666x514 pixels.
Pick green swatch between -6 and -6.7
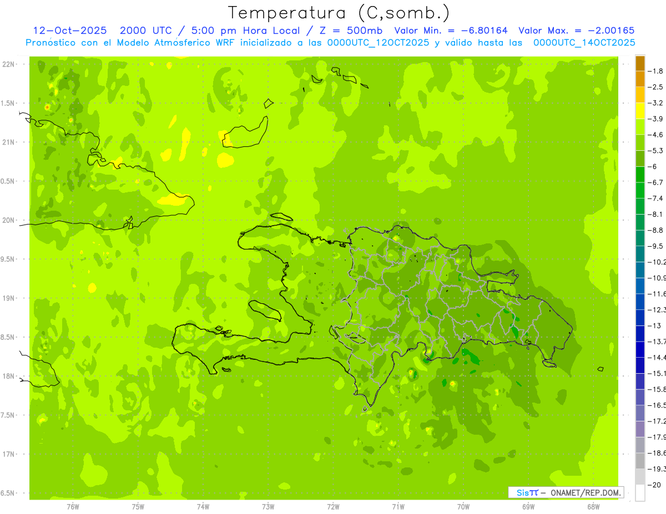pyautogui.click(x=640, y=174)
